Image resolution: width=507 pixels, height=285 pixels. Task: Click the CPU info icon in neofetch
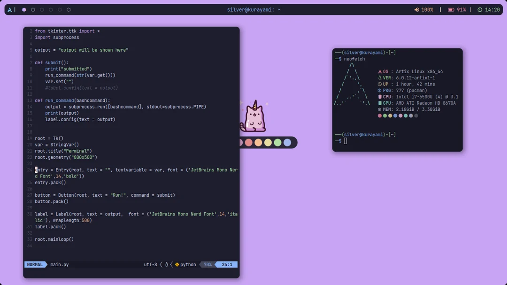(x=379, y=97)
